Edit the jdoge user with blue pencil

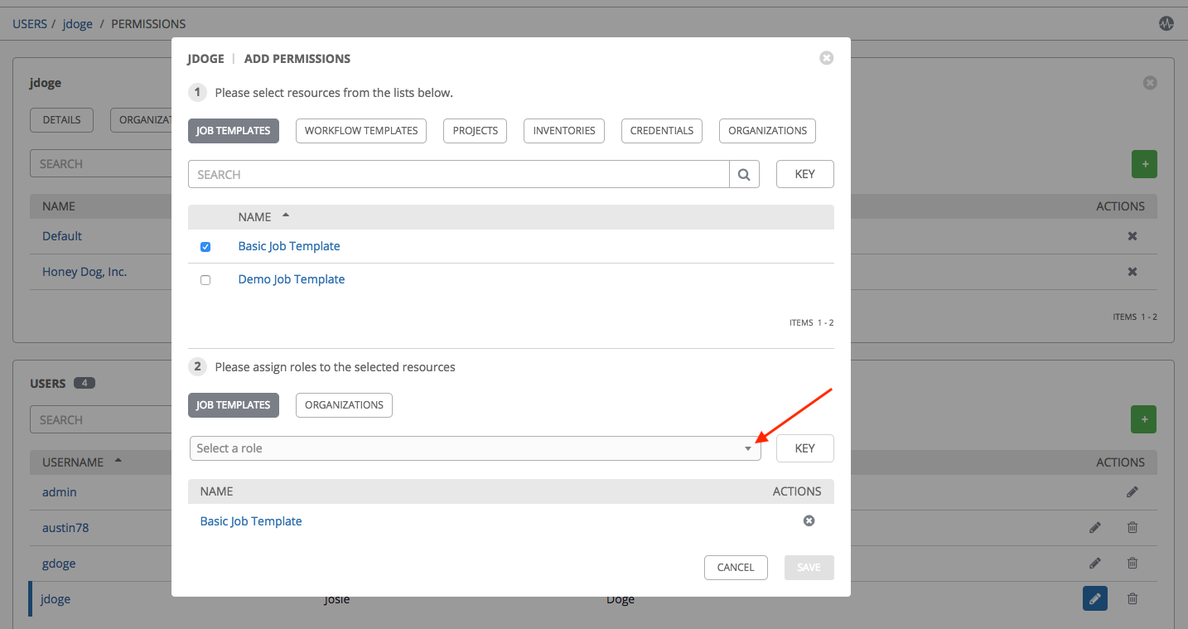1095,598
